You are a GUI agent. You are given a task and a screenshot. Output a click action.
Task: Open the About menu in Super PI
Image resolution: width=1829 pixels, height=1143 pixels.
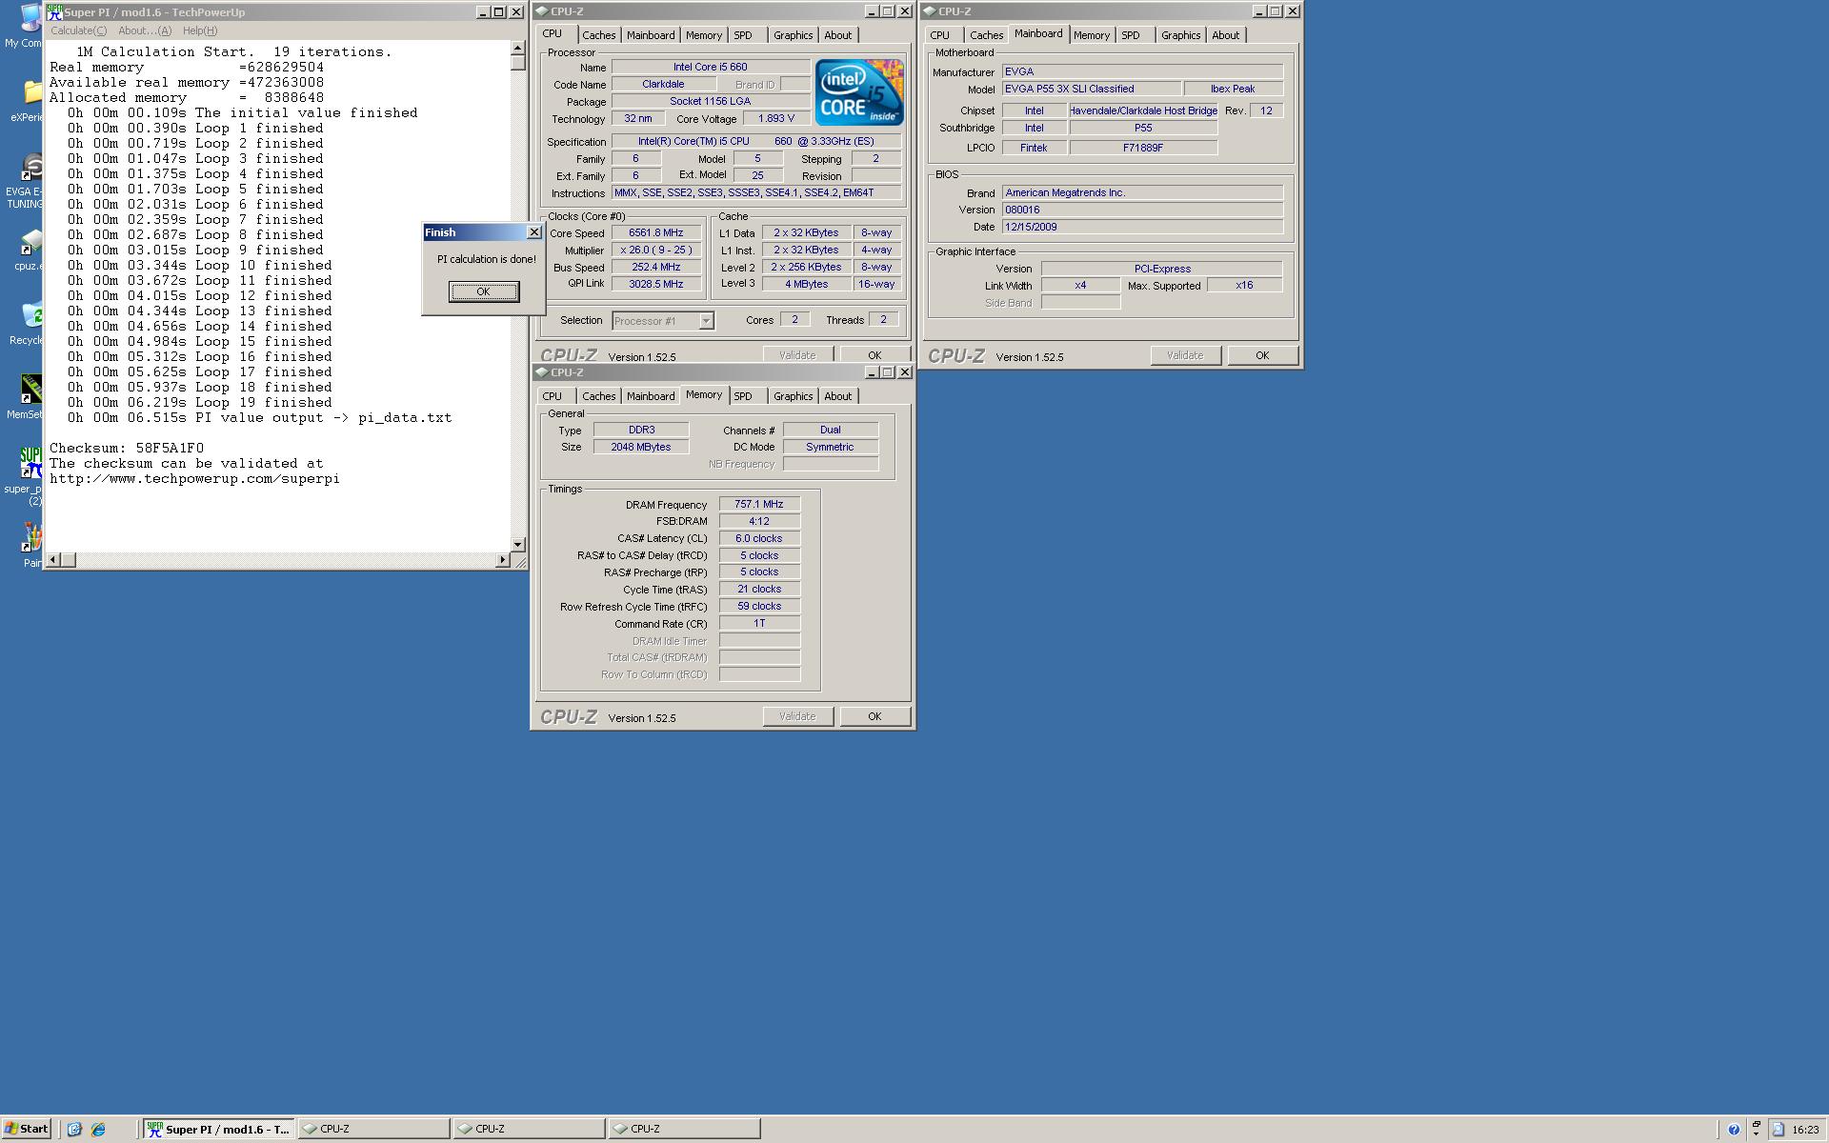pyautogui.click(x=145, y=30)
